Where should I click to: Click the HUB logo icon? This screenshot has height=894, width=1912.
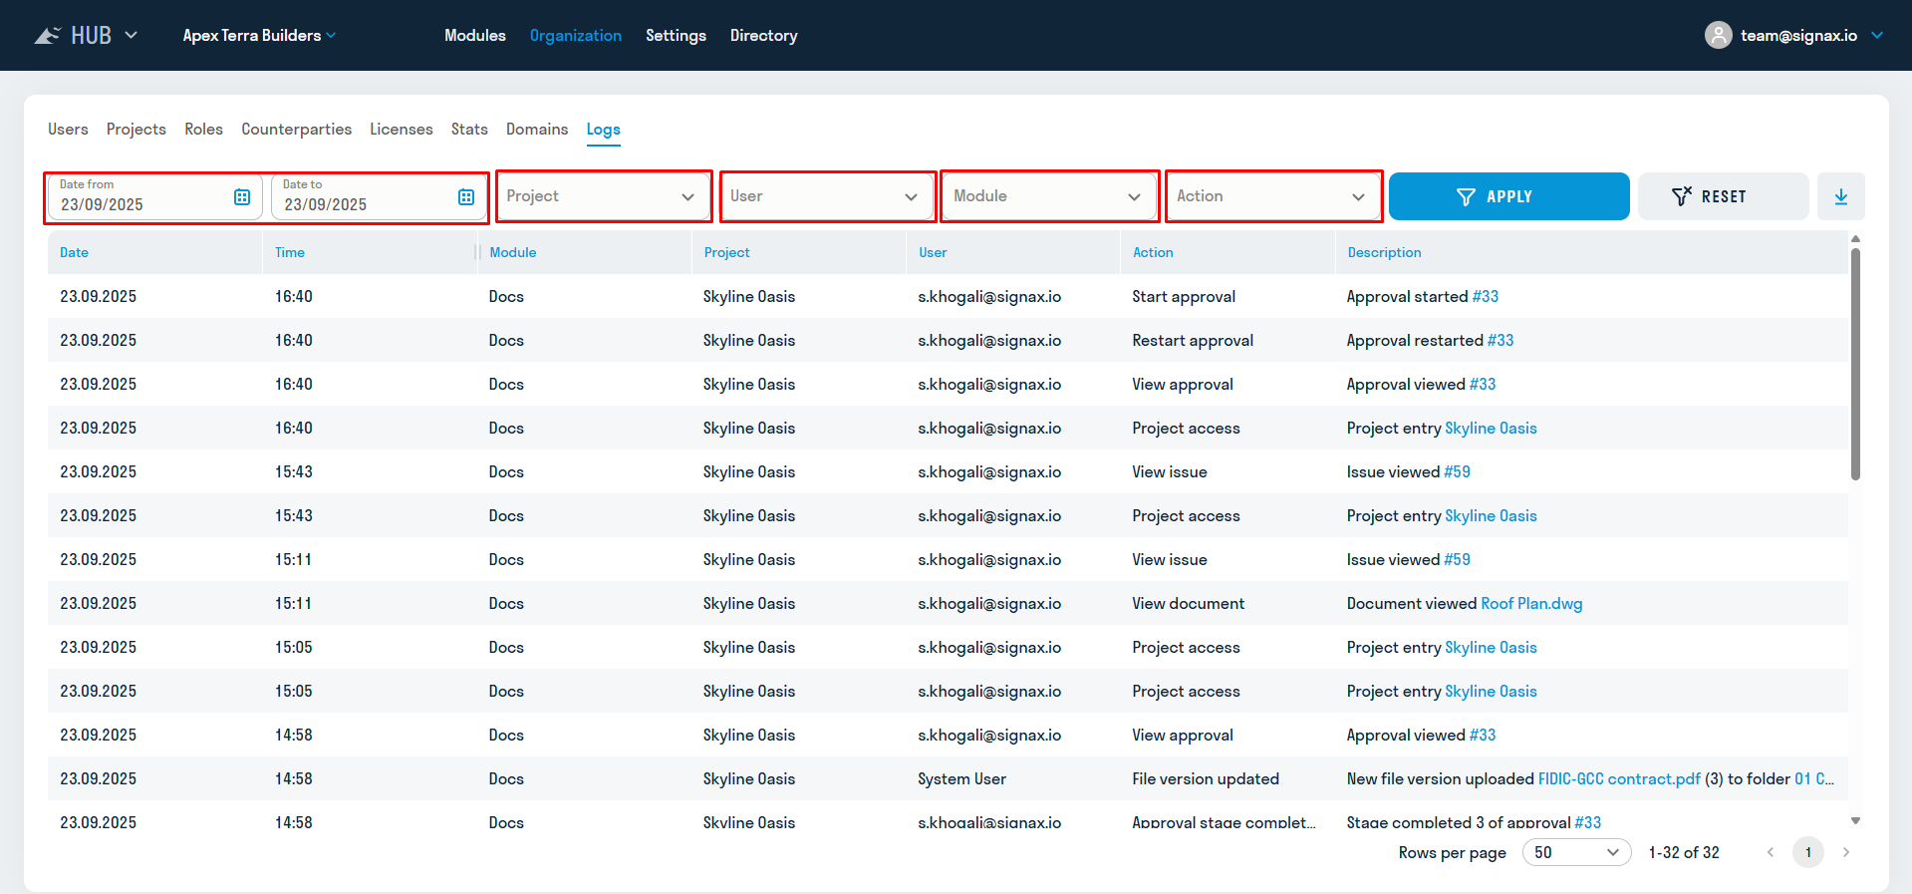point(47,36)
